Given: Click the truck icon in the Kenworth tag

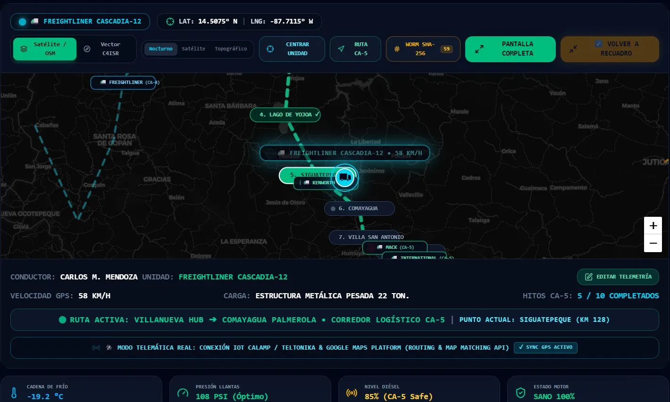Looking at the screenshot, I should tap(306, 183).
